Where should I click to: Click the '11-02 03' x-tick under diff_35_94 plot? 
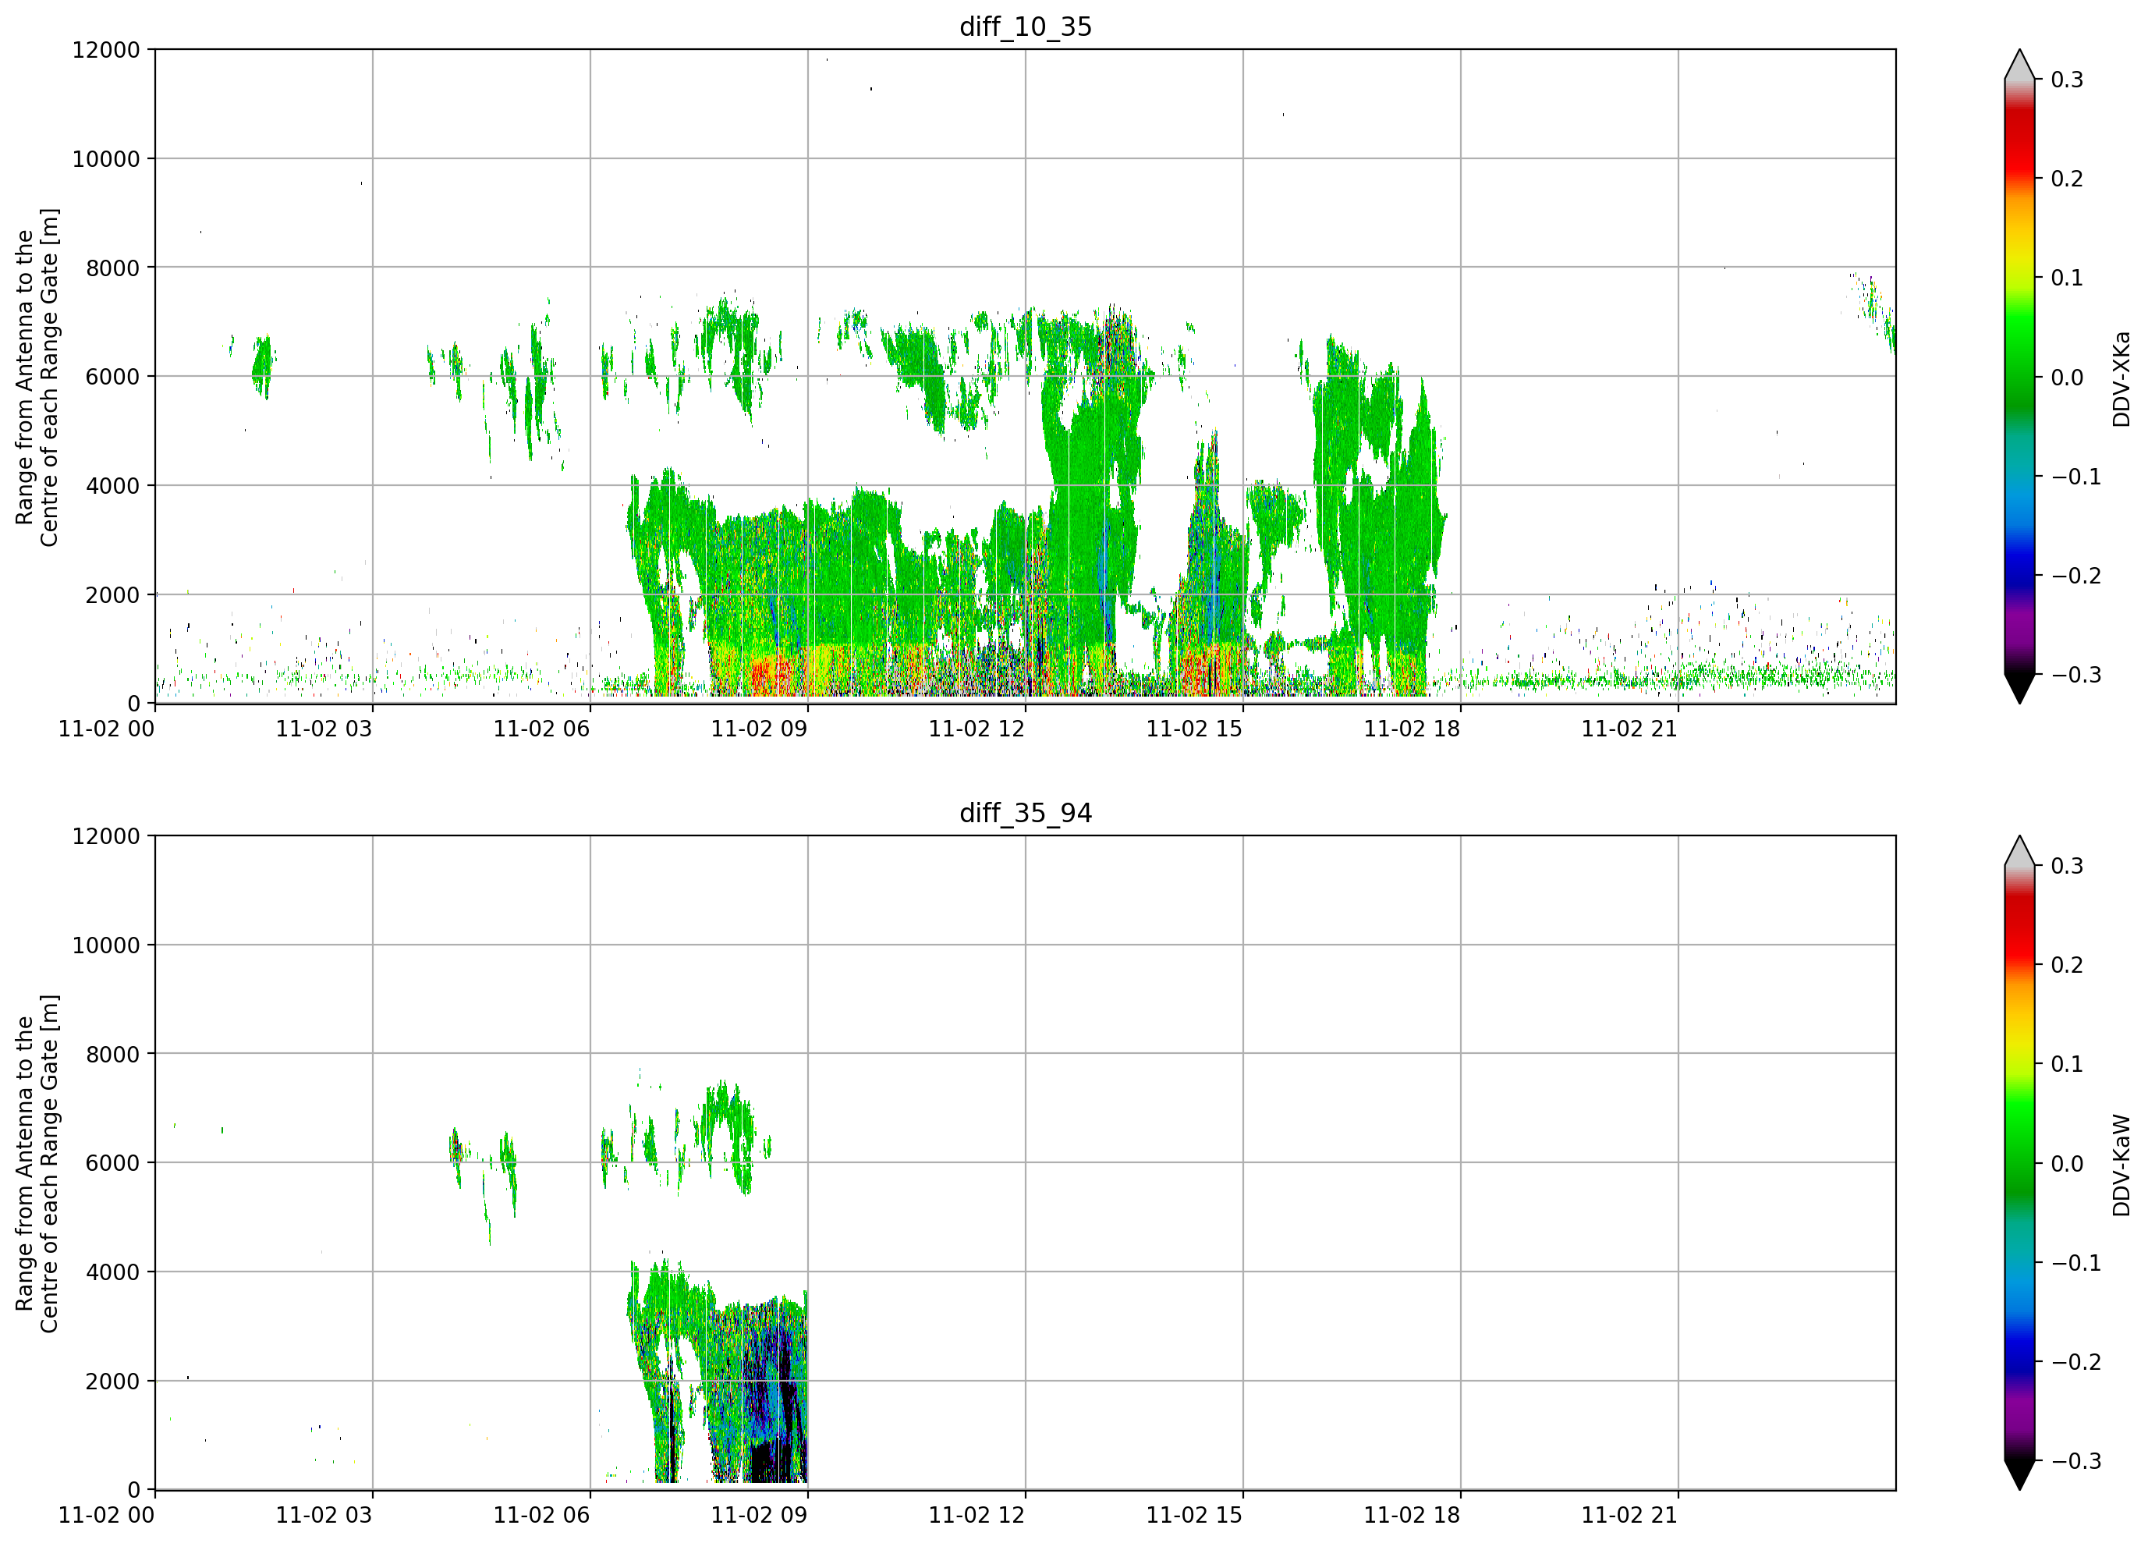point(324,1515)
